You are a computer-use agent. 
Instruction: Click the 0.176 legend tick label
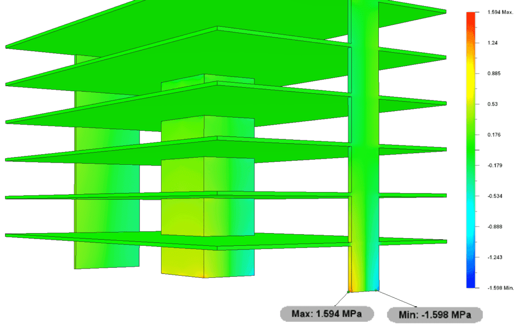point(494,135)
